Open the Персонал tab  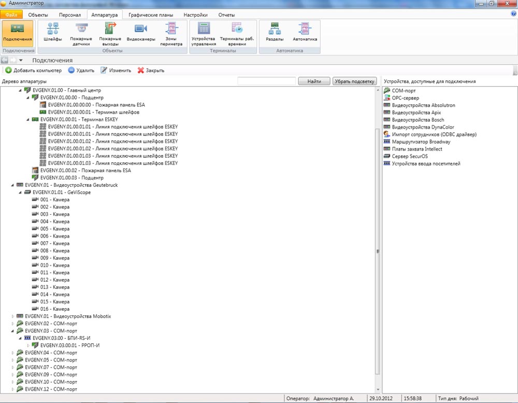(69, 15)
